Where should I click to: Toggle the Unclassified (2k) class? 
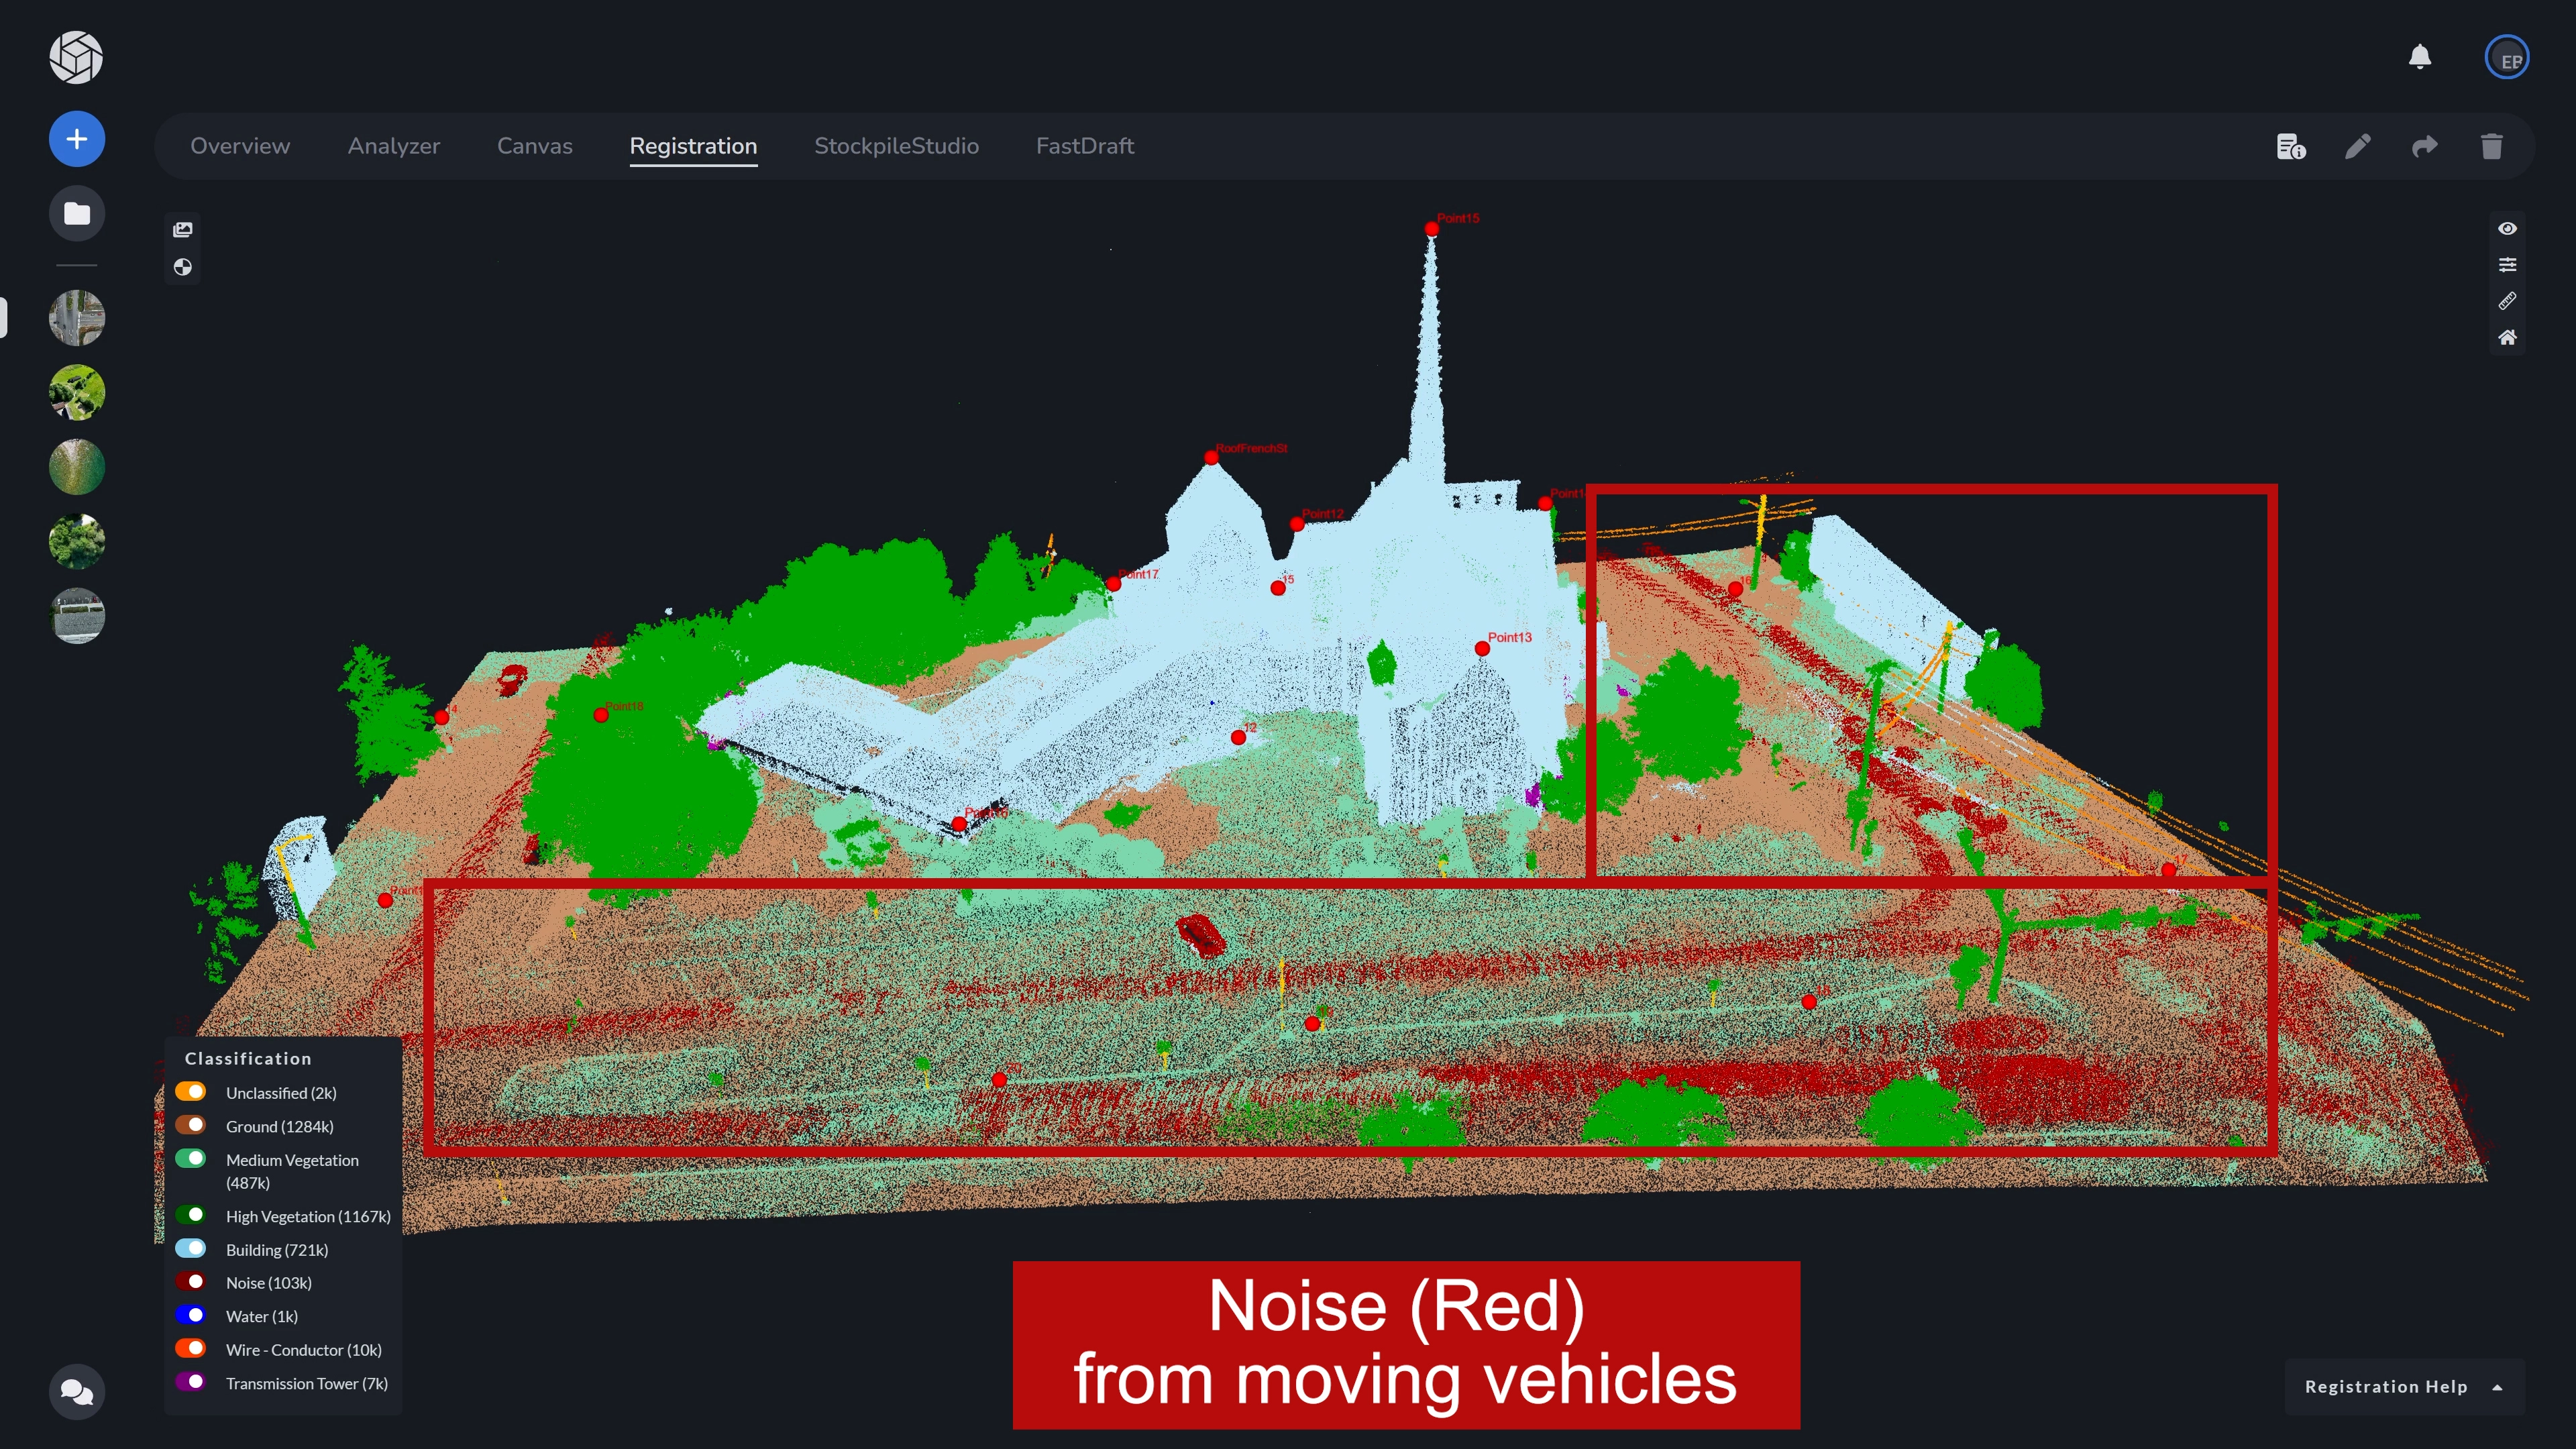tap(191, 1091)
